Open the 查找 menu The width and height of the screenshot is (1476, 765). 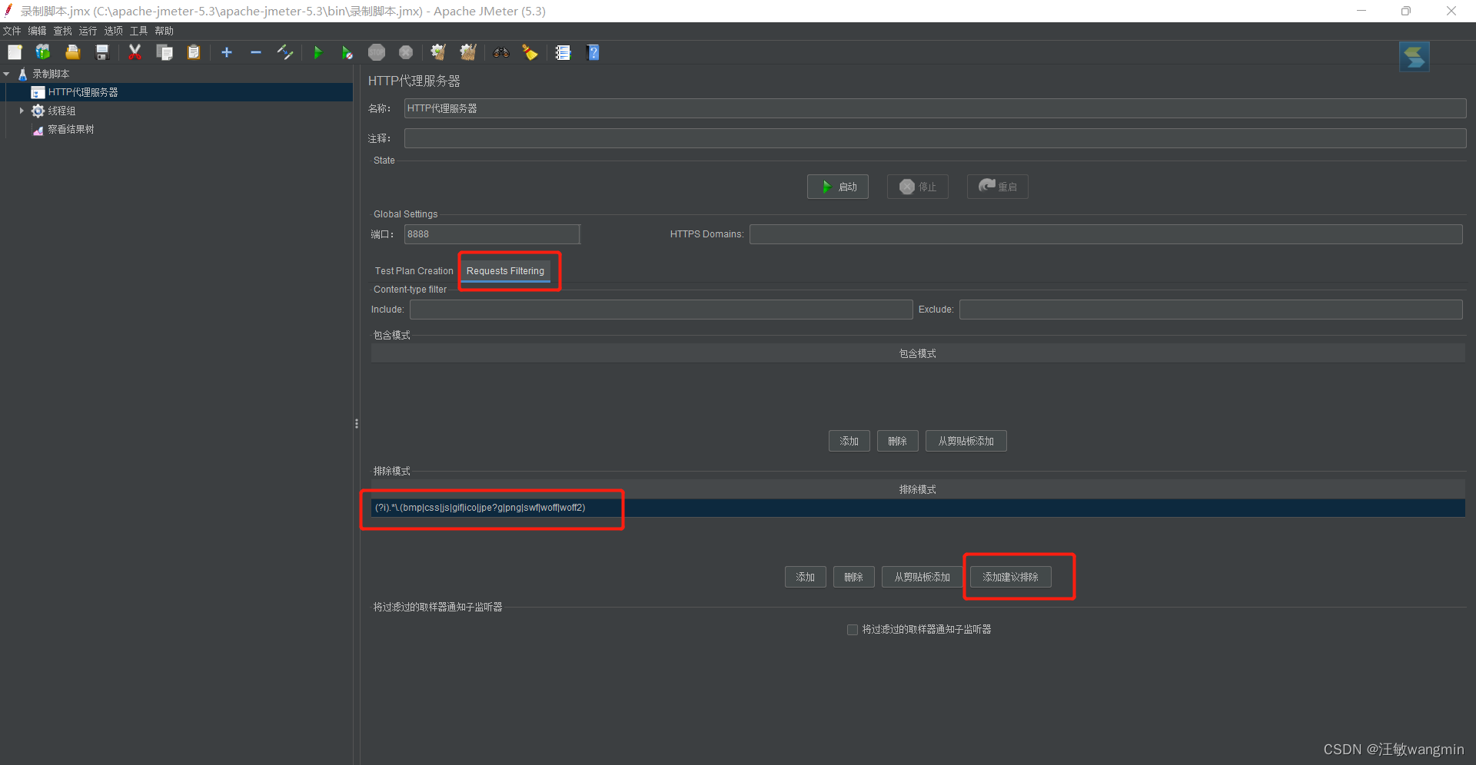62,31
